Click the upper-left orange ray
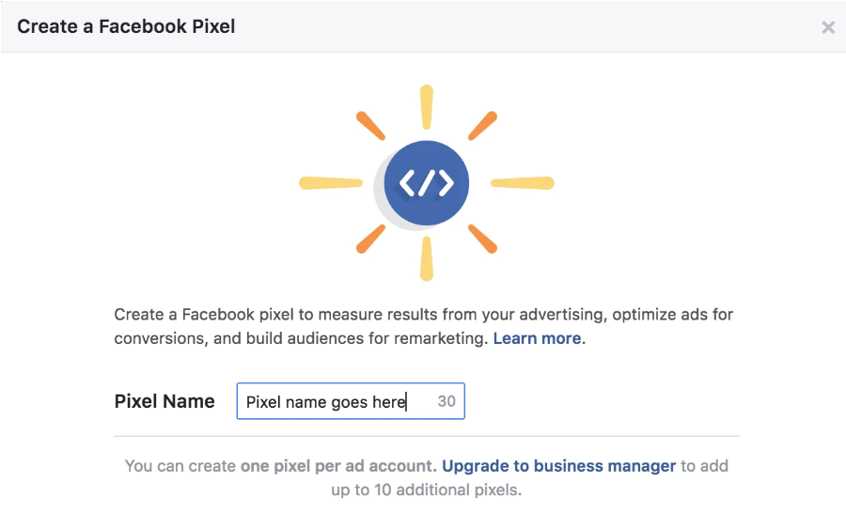 tap(370, 126)
